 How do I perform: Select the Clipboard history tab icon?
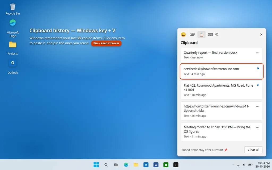(201, 35)
